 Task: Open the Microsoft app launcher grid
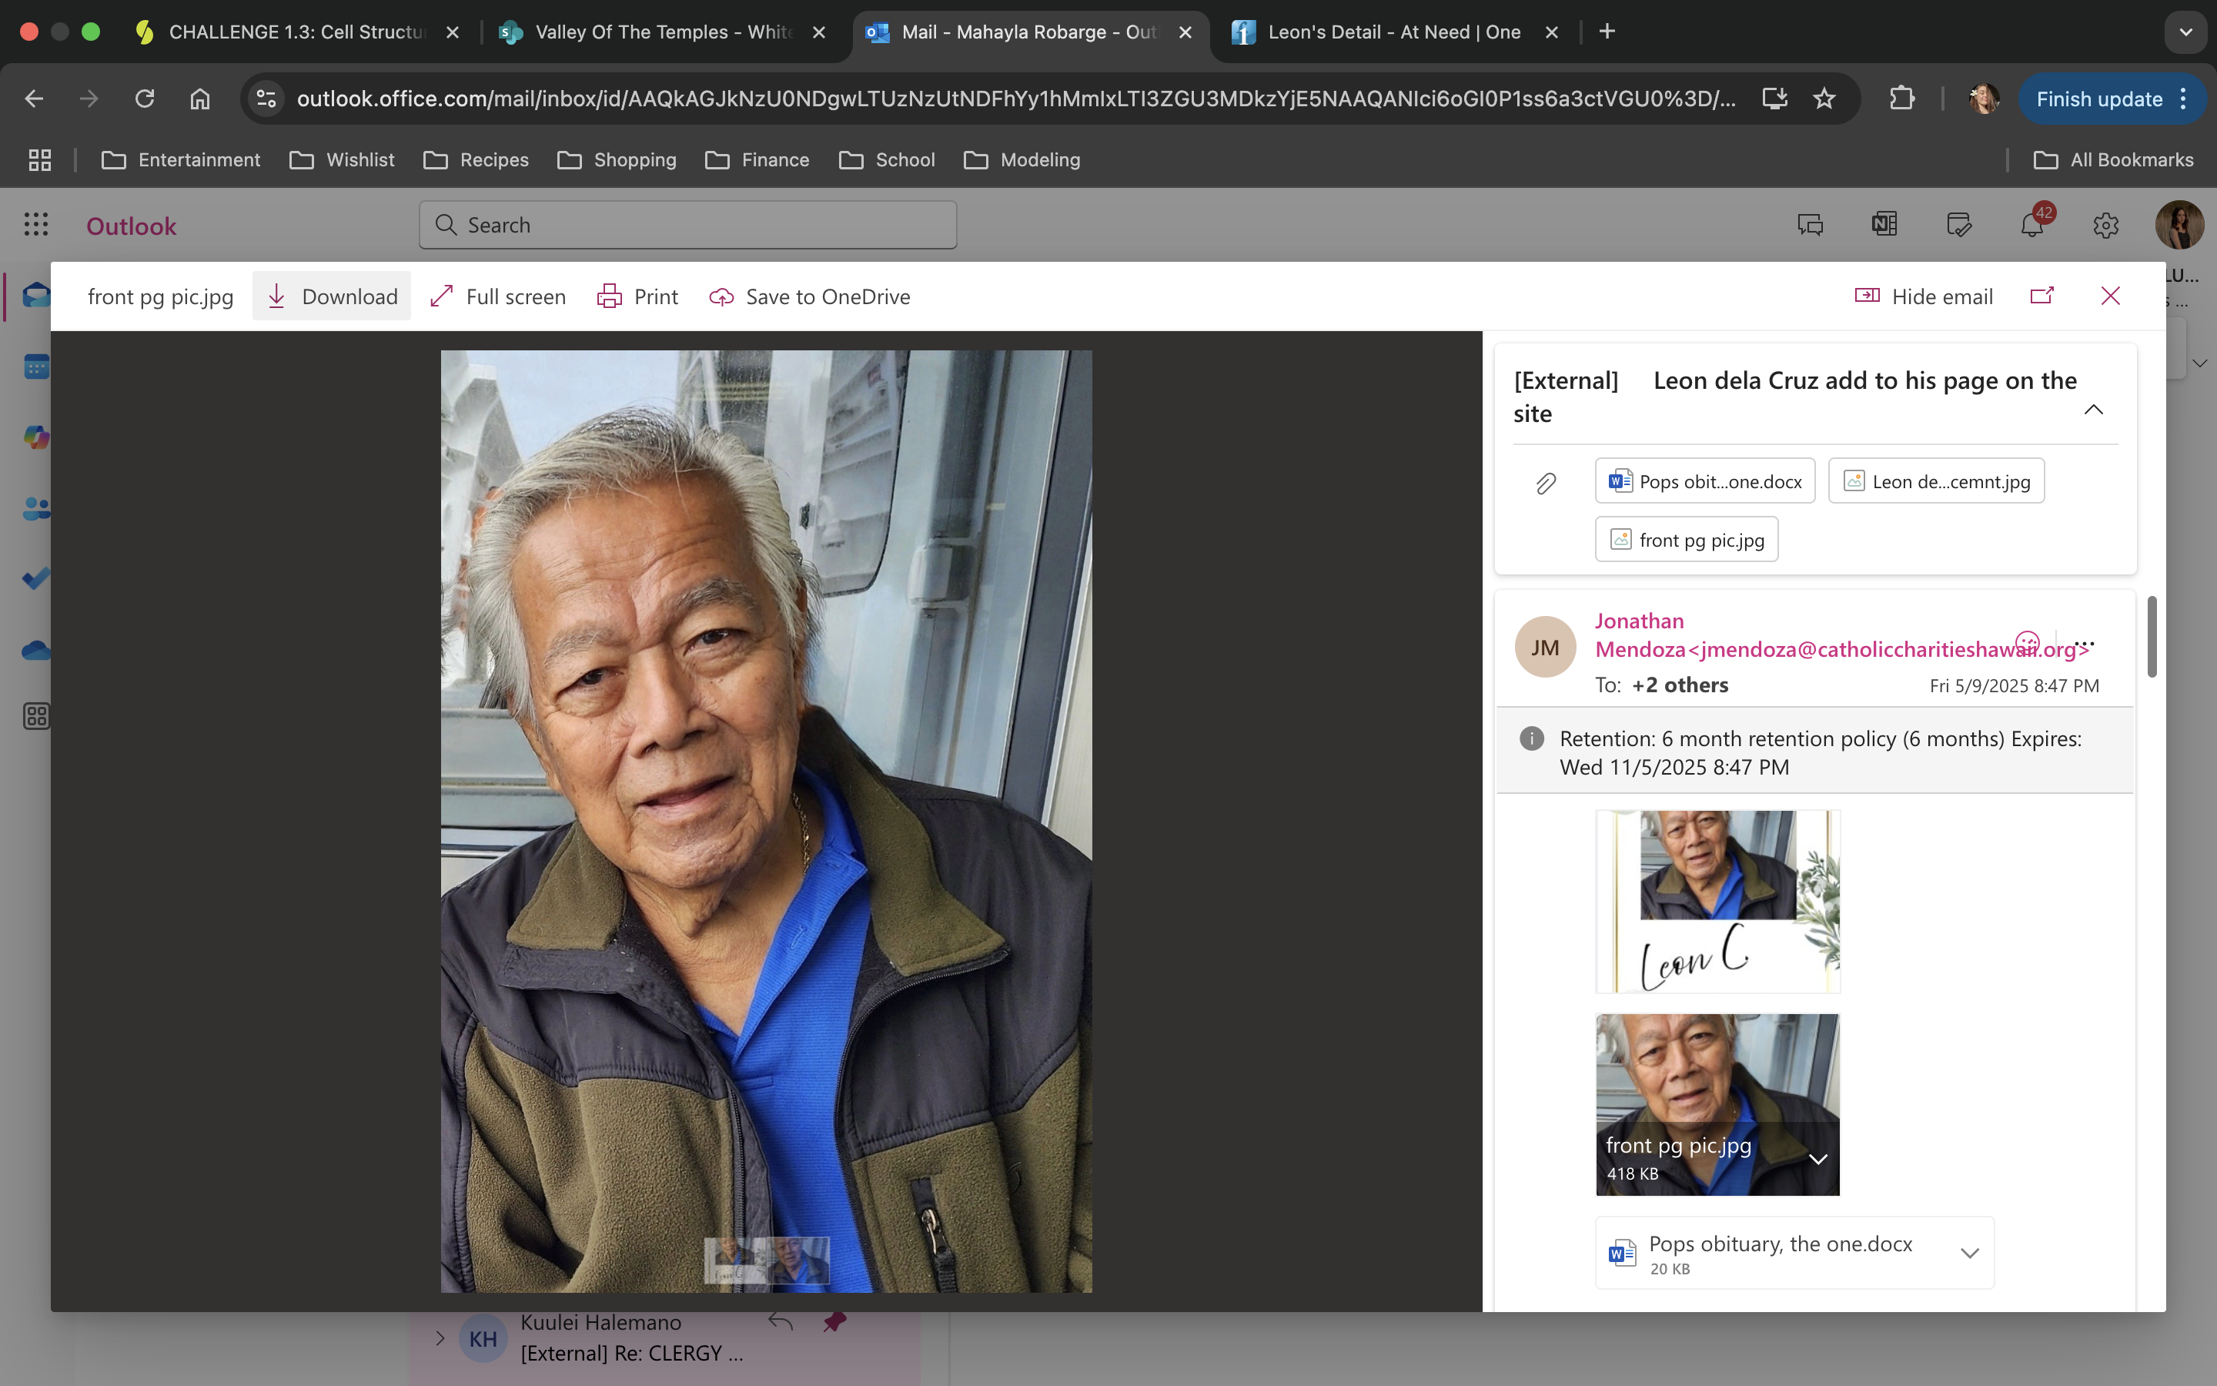point(35,226)
